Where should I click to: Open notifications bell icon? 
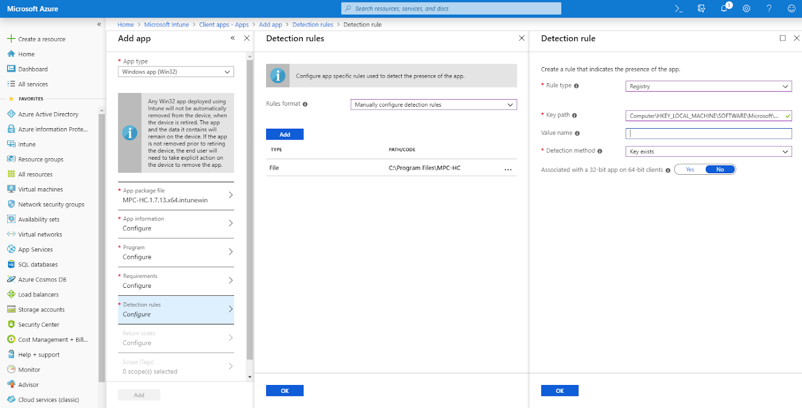[x=724, y=9]
